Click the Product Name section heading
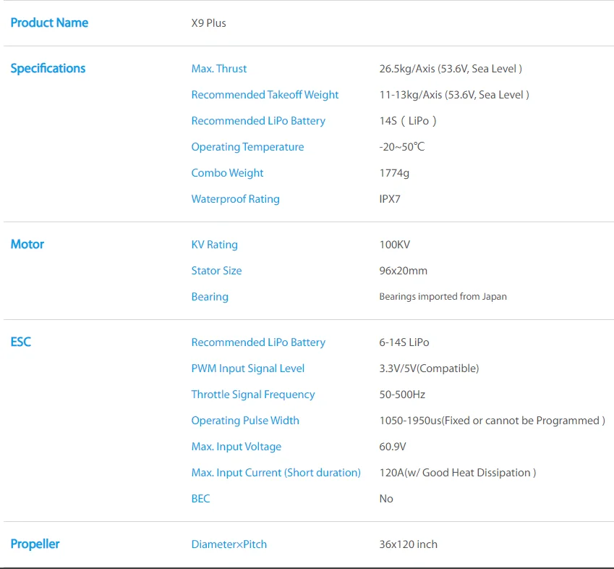Viewport: 614px width, 569px height. tap(49, 23)
